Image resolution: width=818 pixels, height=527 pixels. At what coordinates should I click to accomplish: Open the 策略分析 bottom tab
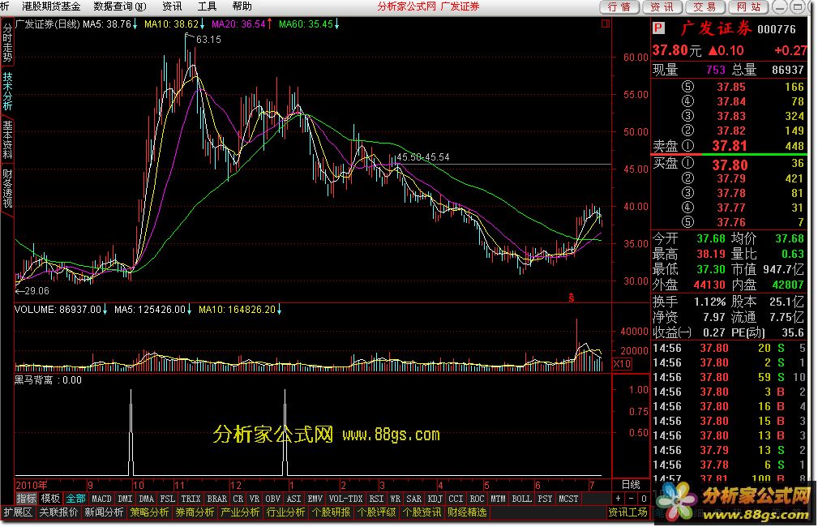[149, 512]
